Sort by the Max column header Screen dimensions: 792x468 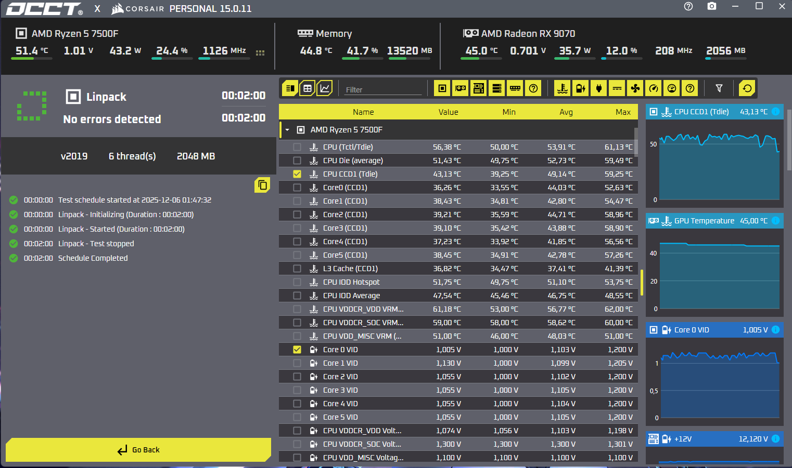pos(623,112)
